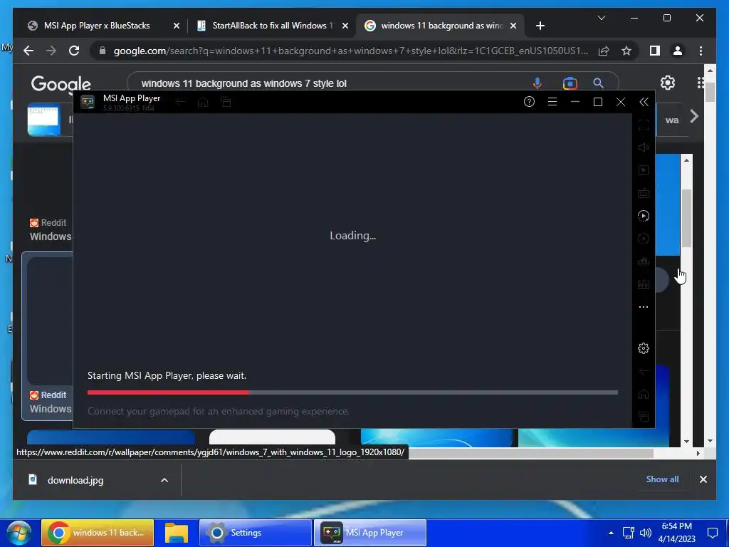The height and width of the screenshot is (547, 729).
Task: Open File Explorer from the taskbar
Action: (177, 533)
